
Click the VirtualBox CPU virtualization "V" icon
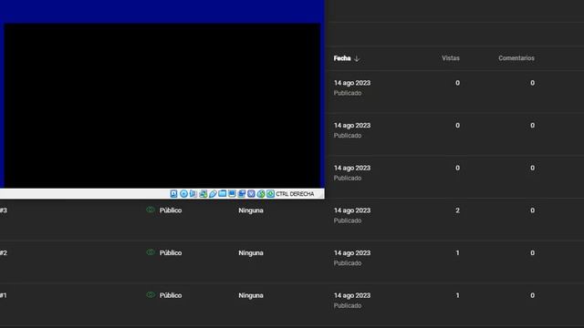coord(252,194)
